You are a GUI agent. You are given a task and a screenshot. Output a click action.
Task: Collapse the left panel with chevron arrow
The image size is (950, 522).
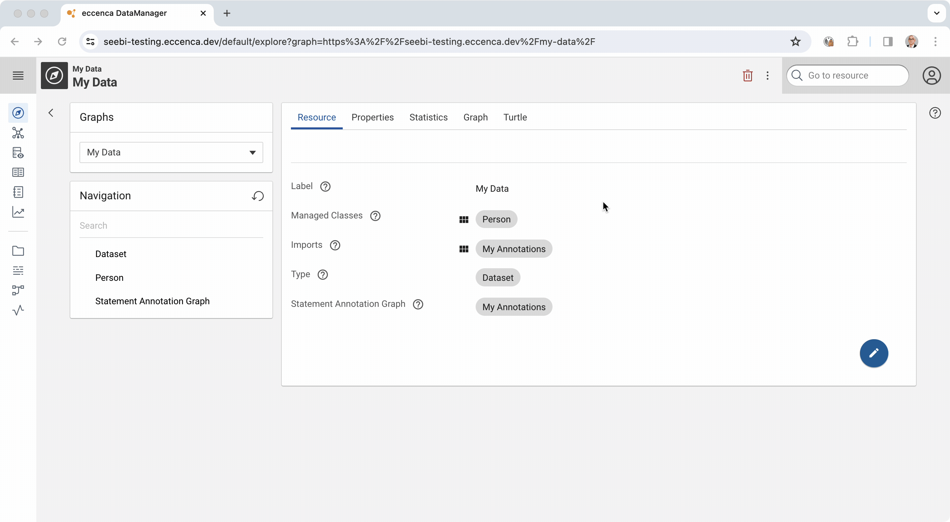(51, 113)
